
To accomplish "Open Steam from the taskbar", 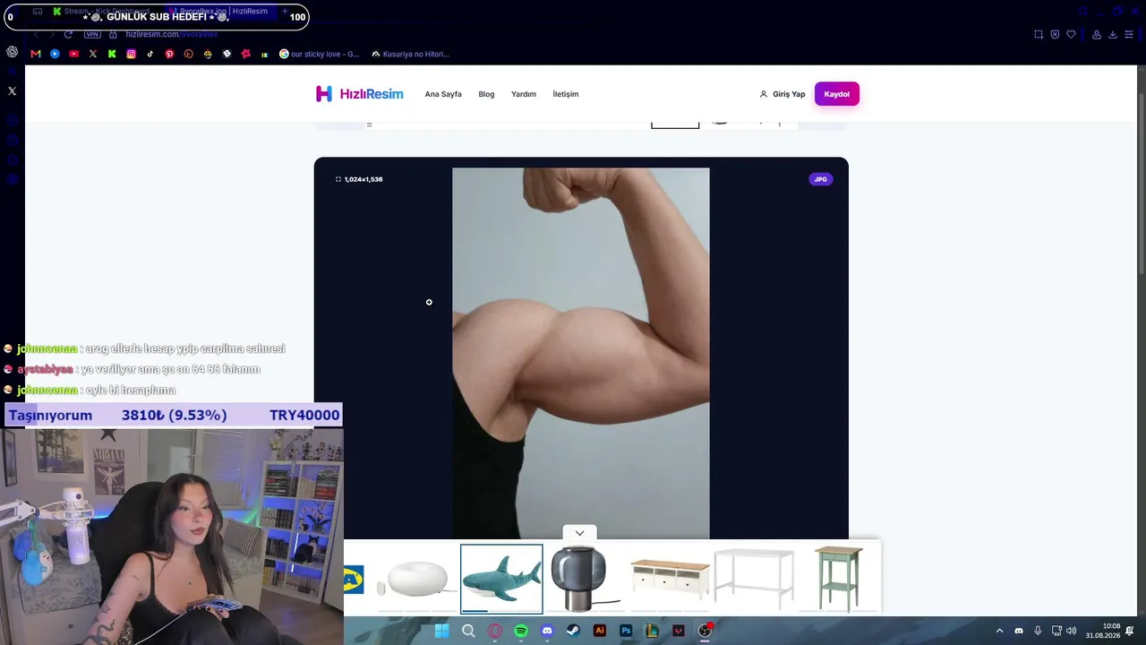I will tap(573, 631).
